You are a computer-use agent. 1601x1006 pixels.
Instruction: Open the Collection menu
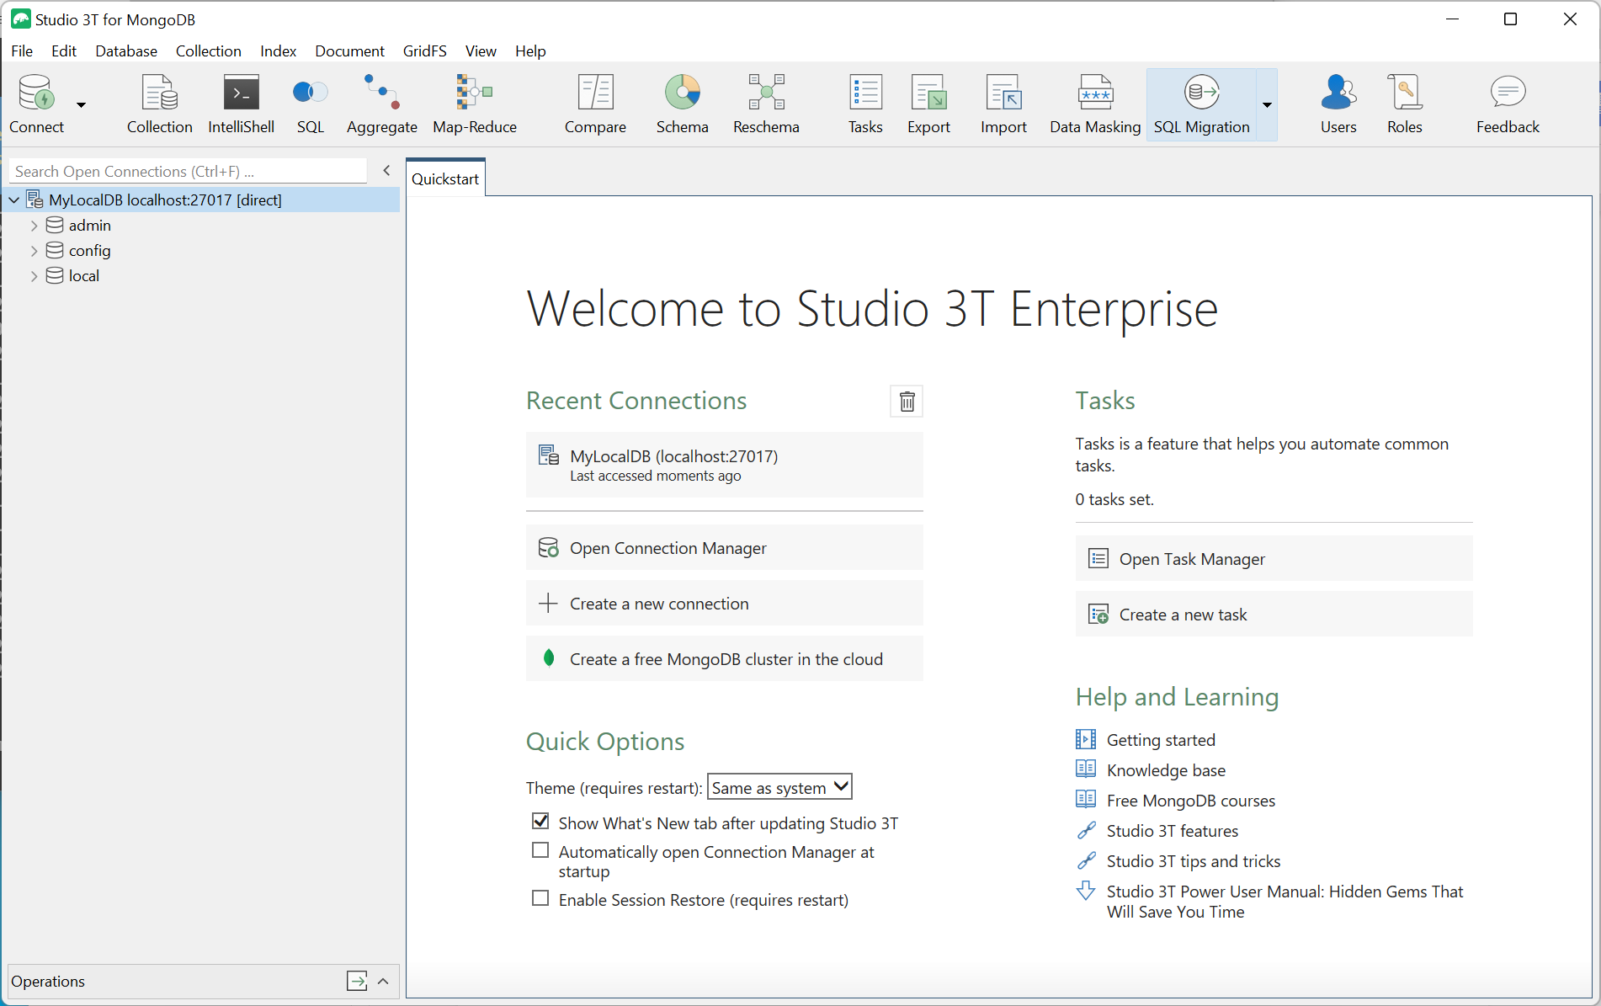(208, 51)
